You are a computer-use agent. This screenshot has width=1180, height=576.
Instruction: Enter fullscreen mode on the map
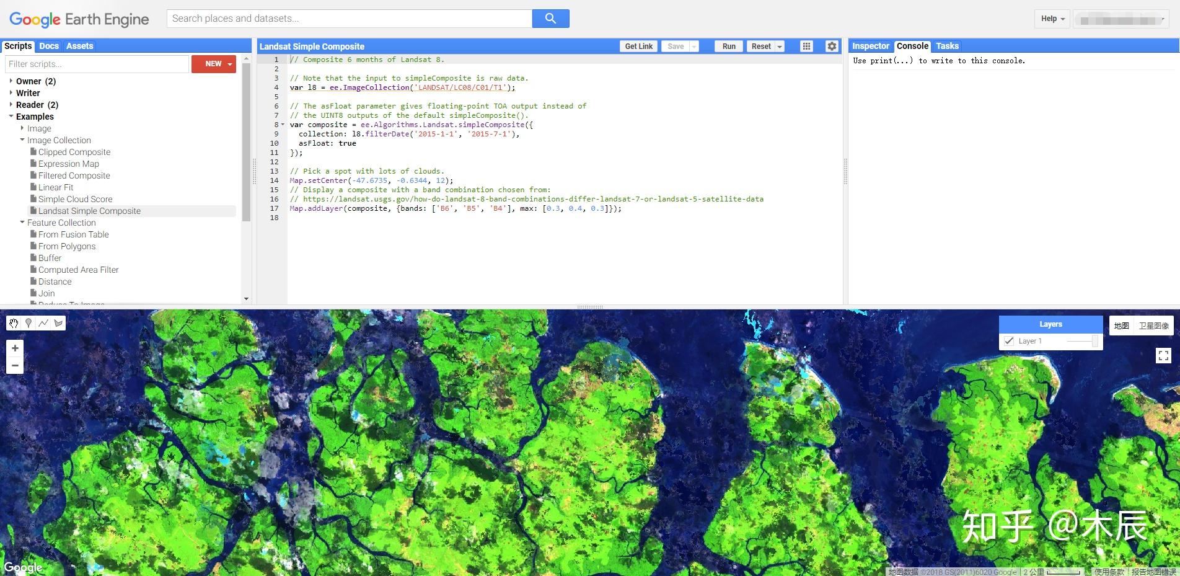[x=1163, y=355]
